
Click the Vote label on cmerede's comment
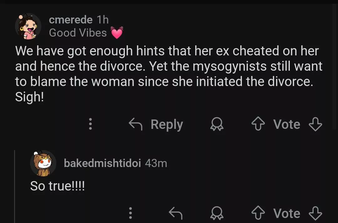tap(287, 124)
